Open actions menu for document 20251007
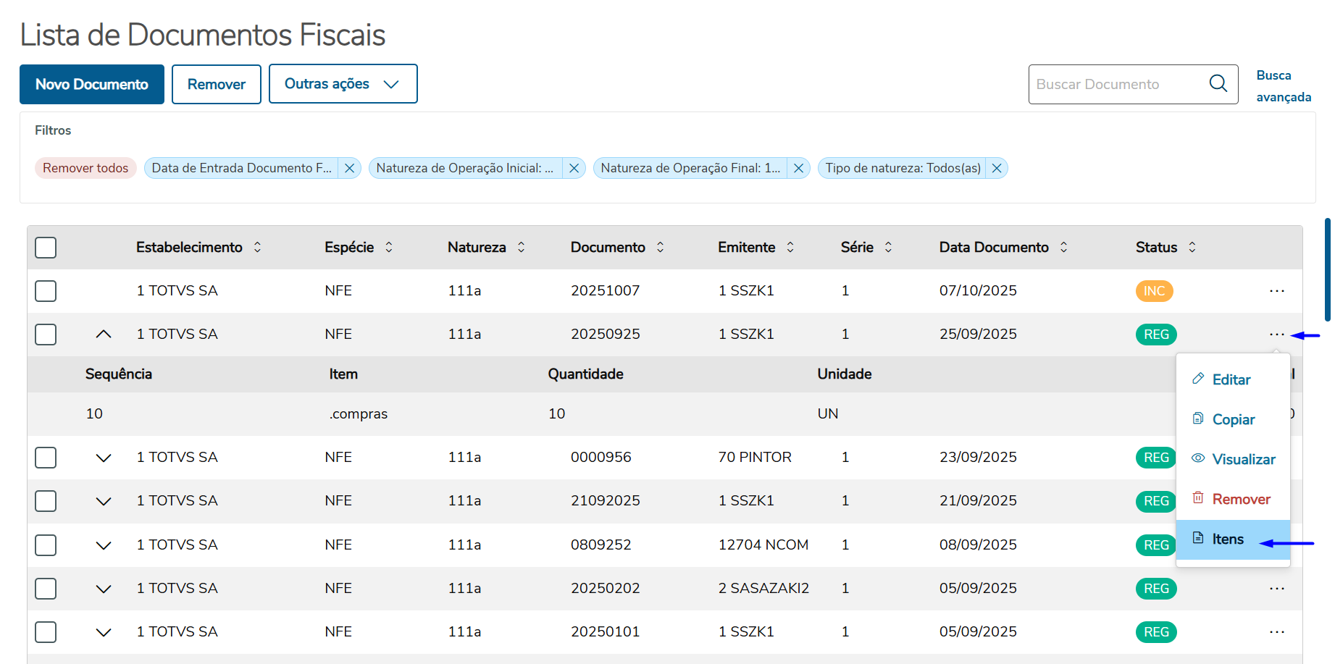 pos(1276,291)
